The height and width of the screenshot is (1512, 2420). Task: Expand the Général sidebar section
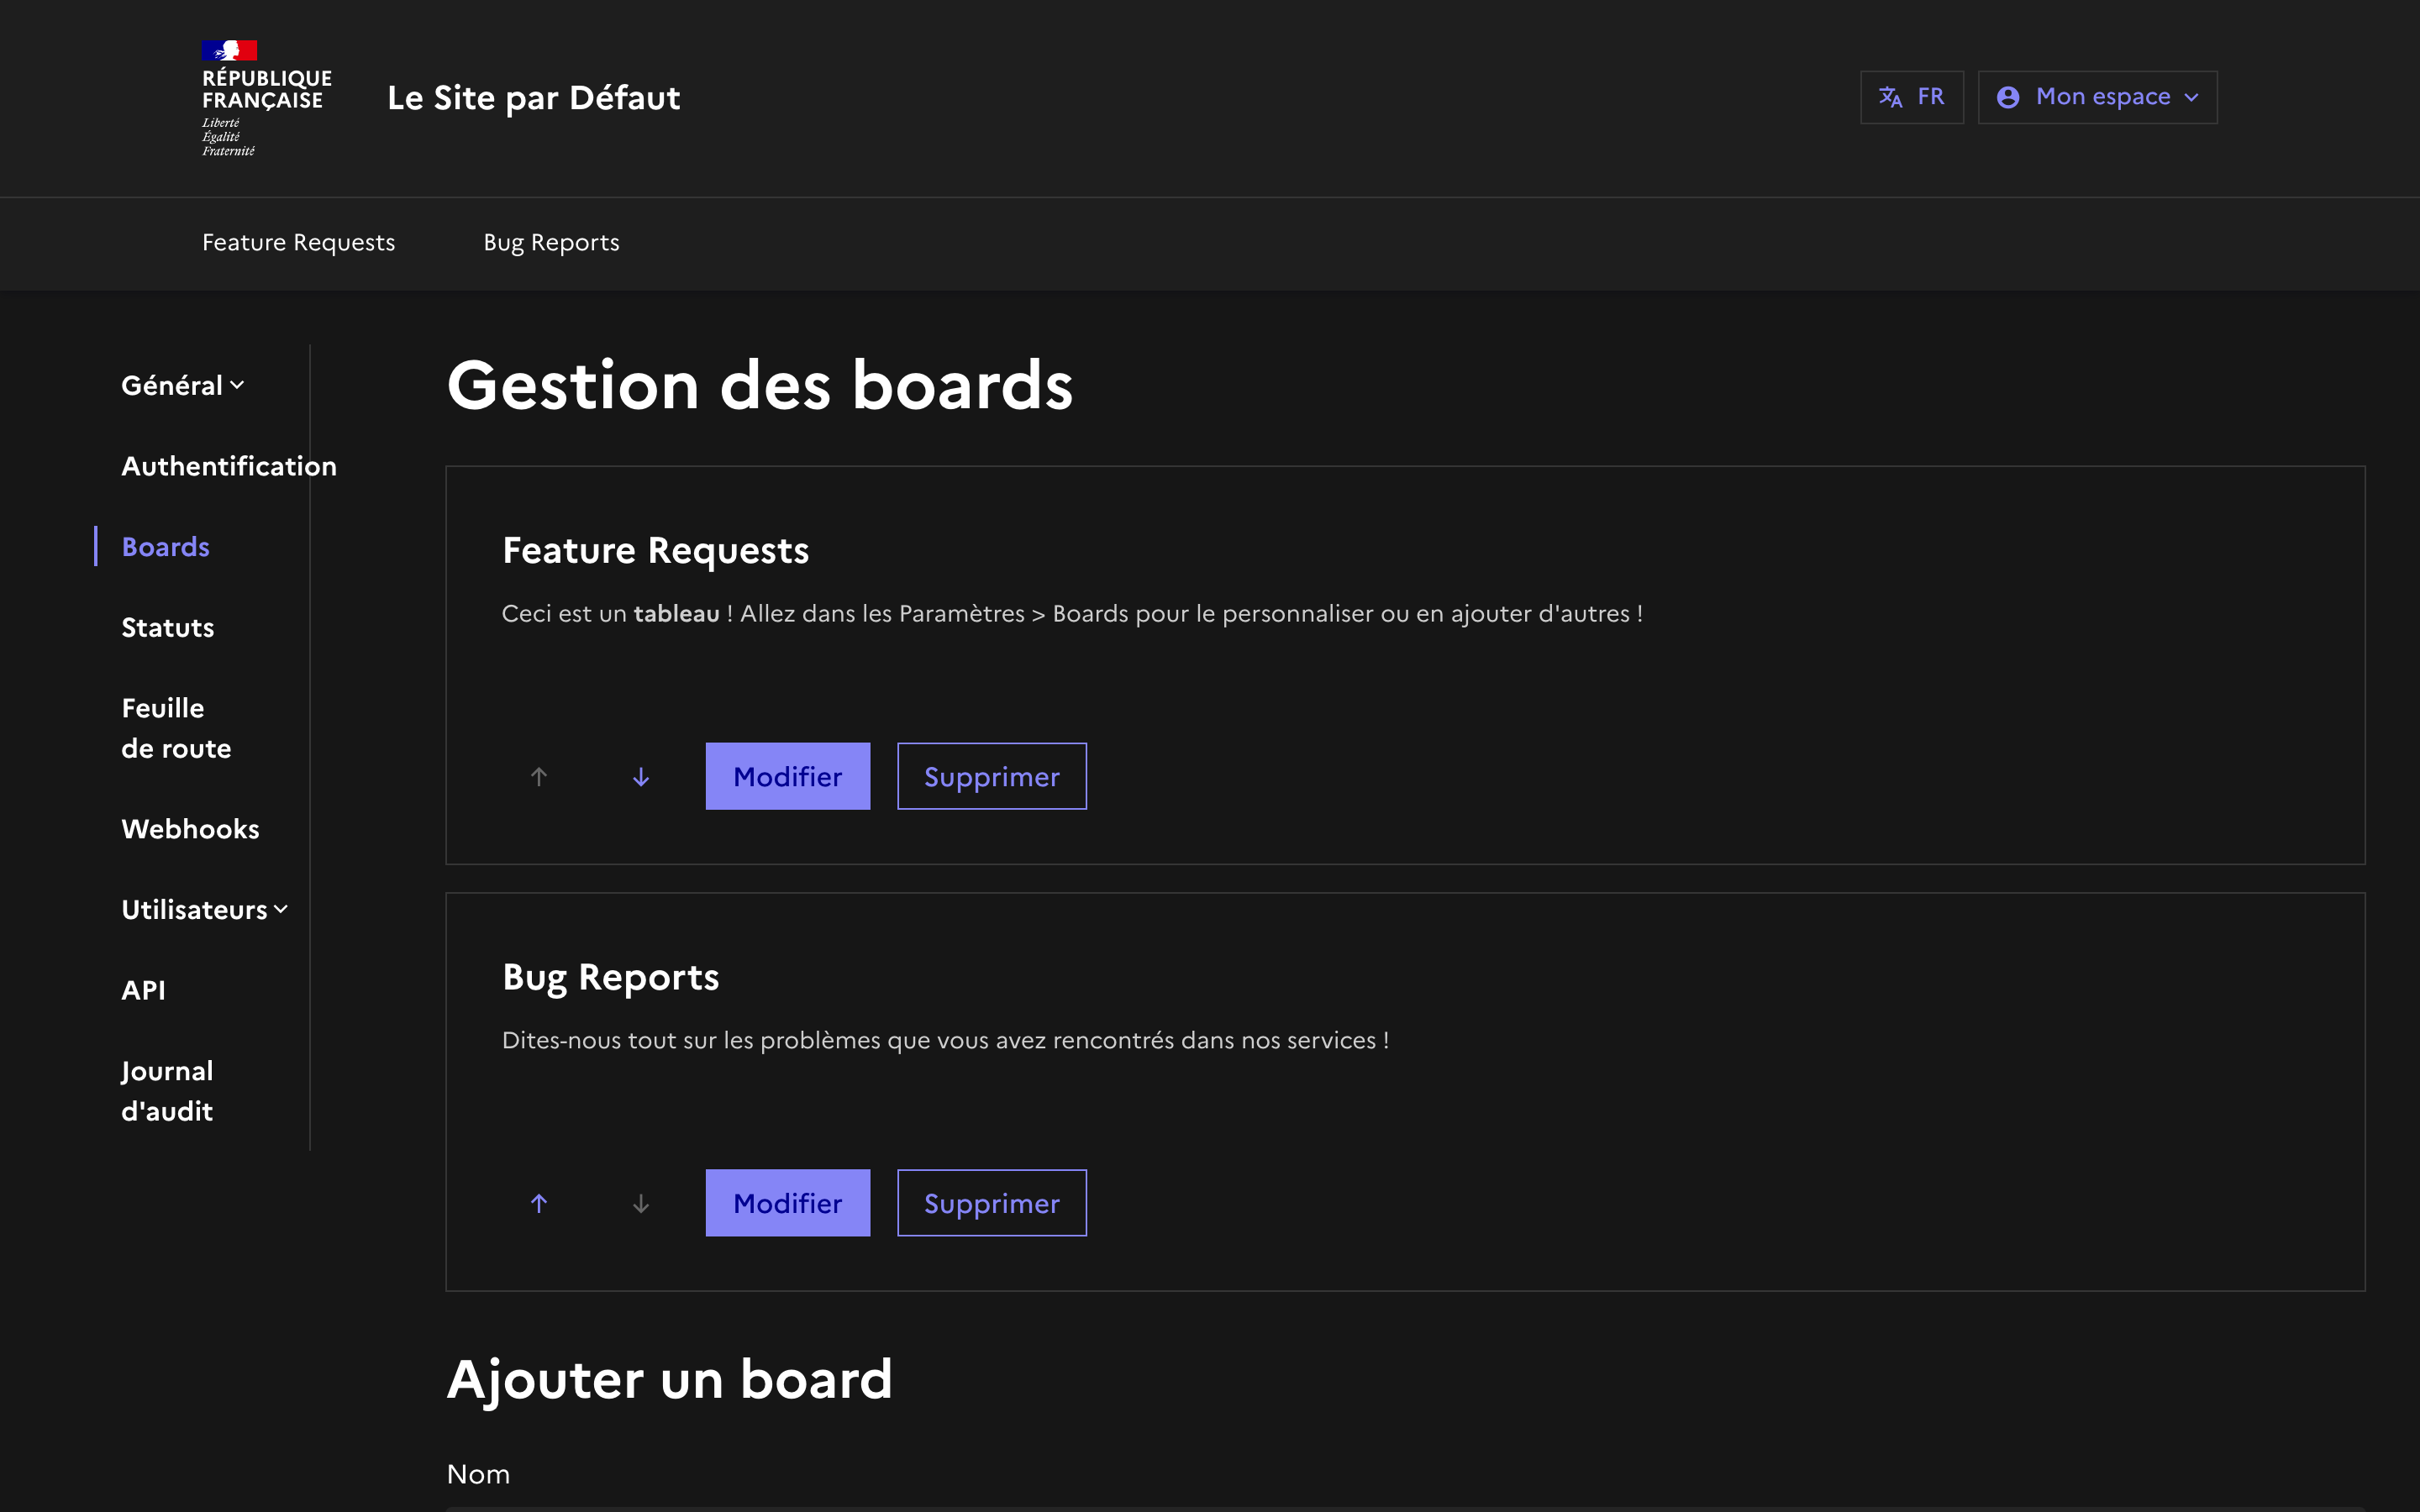pyautogui.click(x=183, y=386)
